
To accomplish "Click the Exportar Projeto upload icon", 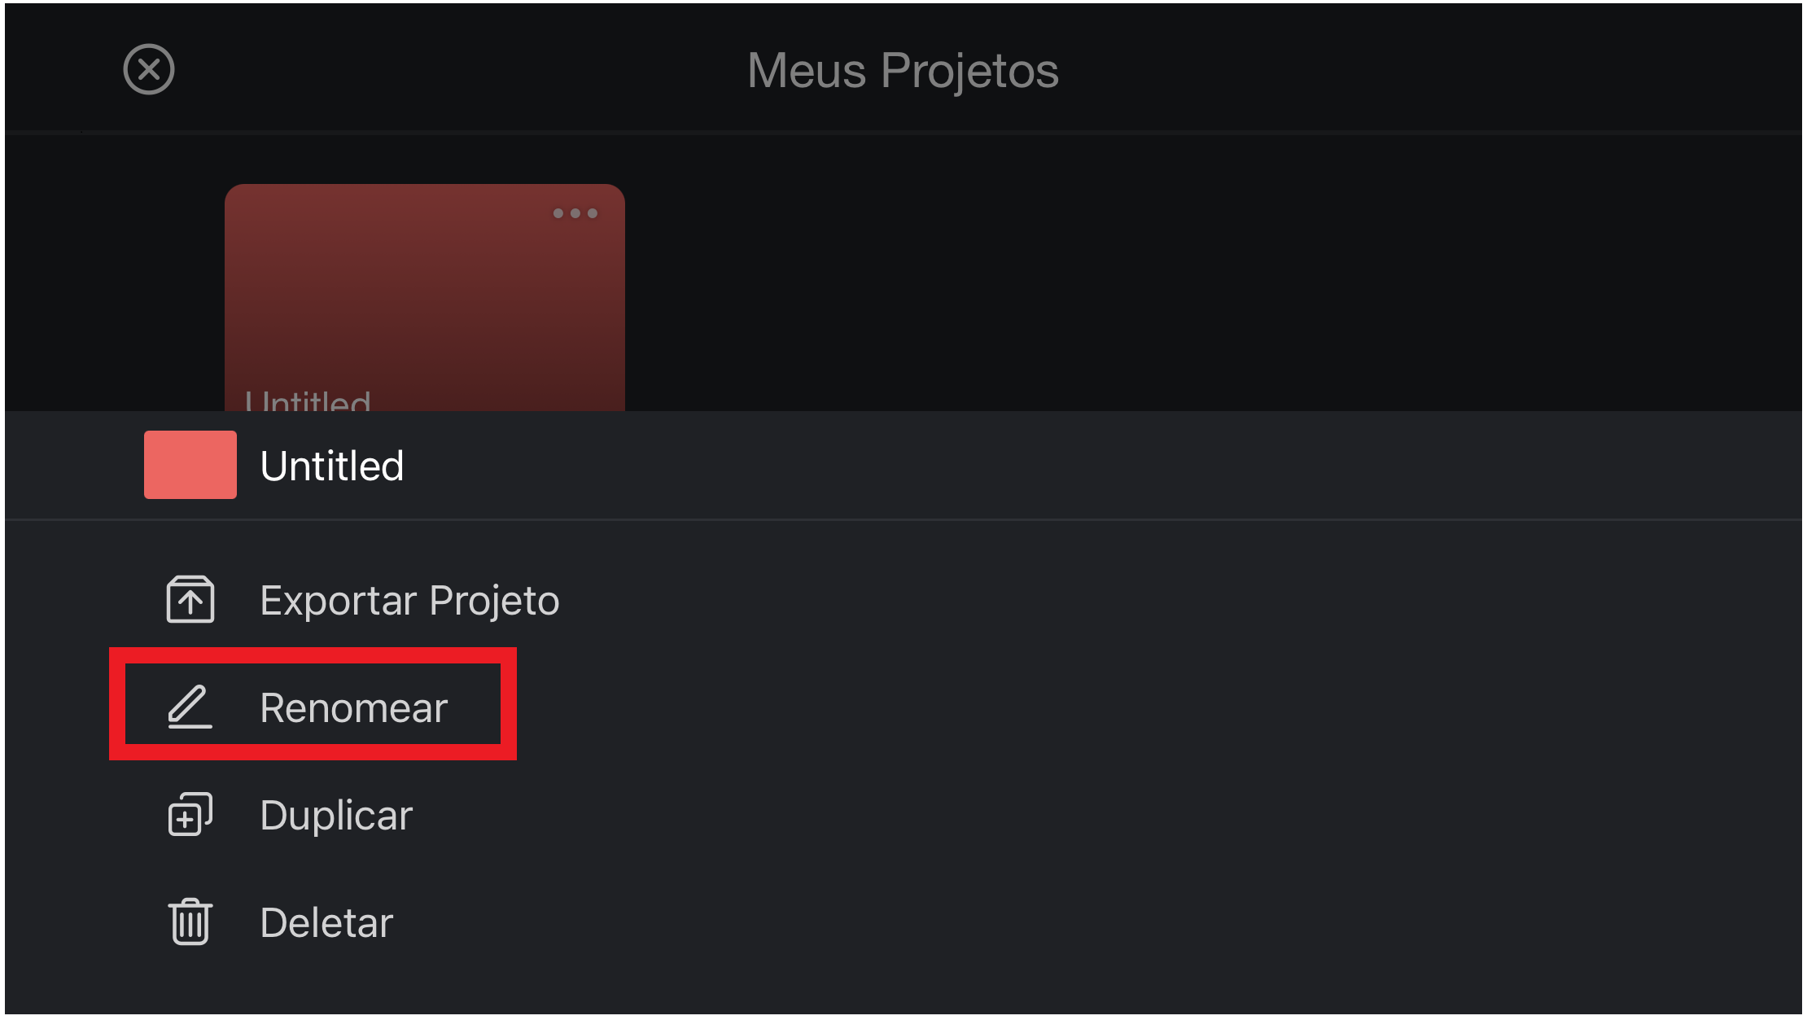I will (x=190, y=600).
